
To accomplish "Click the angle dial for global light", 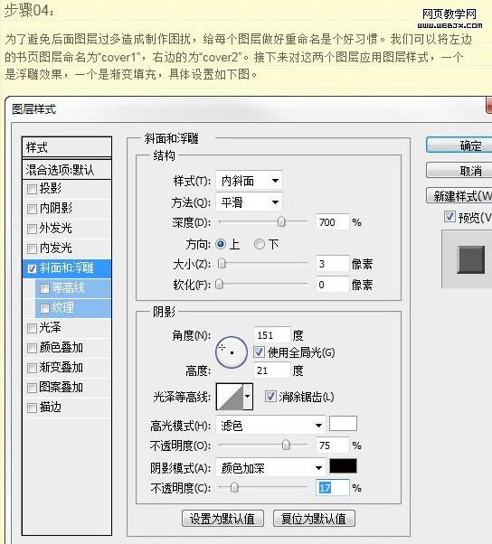I will pos(232,352).
